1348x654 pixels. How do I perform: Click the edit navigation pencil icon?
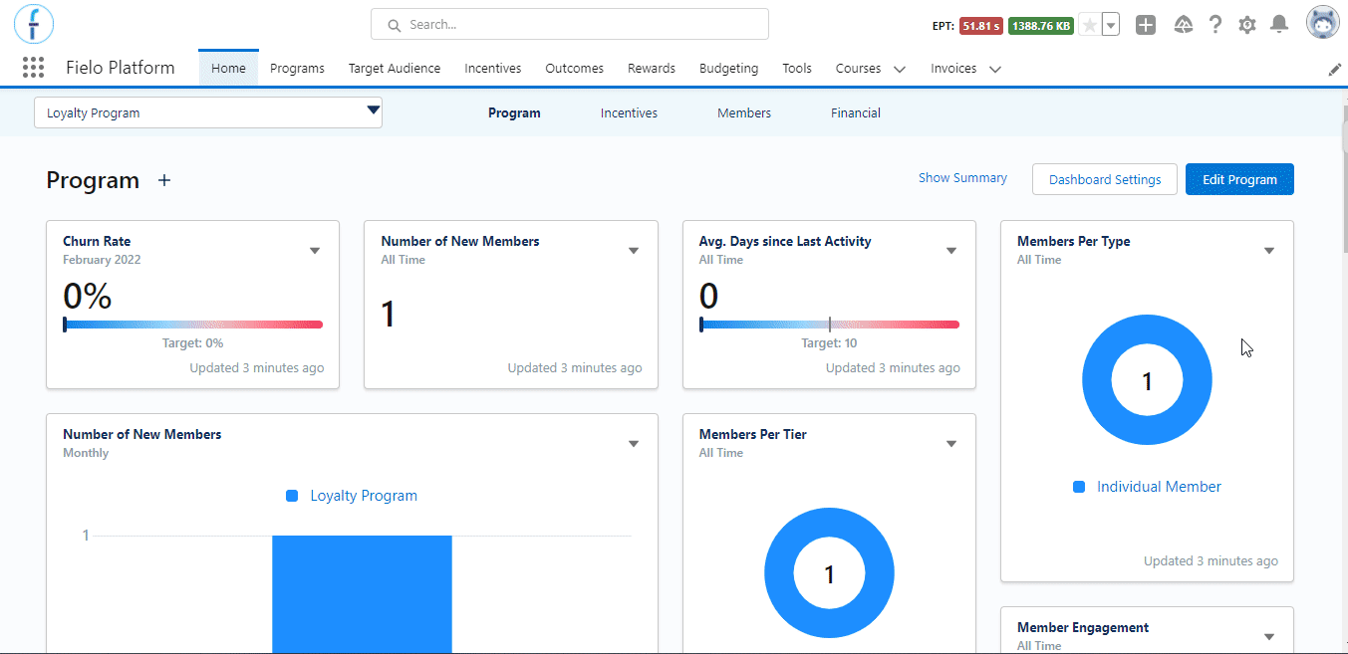click(1335, 70)
